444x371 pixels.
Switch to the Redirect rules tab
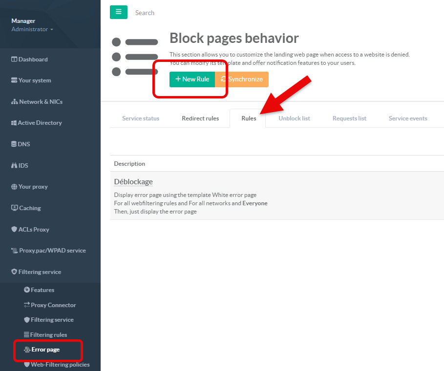pyautogui.click(x=200, y=118)
